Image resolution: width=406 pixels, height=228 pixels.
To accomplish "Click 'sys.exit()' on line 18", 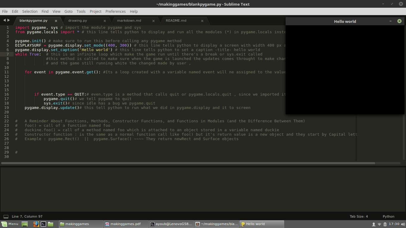I will [x=56, y=103].
